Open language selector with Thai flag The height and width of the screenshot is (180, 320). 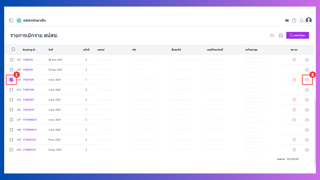(x=287, y=21)
